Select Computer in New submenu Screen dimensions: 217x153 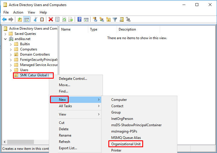coord(139,100)
